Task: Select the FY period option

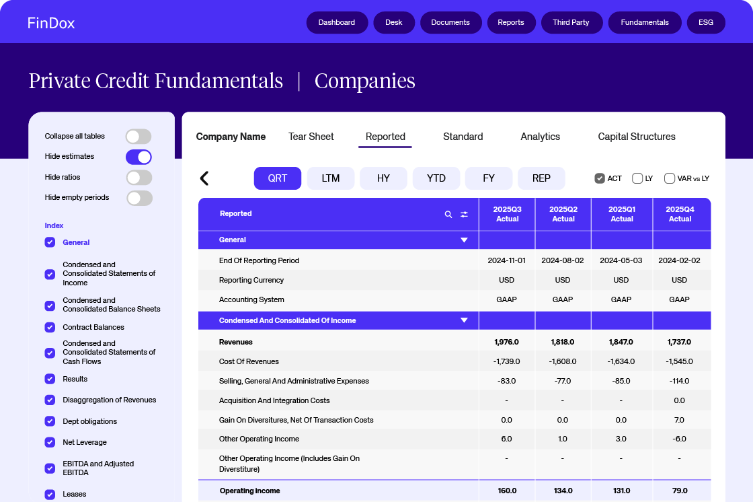Action: click(489, 178)
